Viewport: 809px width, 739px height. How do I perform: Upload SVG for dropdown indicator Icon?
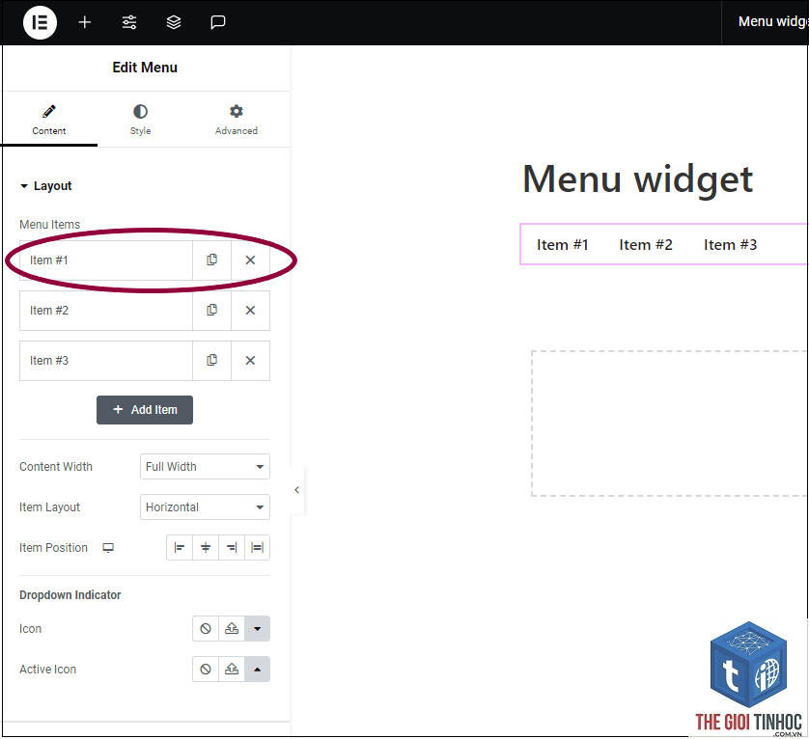coord(232,629)
